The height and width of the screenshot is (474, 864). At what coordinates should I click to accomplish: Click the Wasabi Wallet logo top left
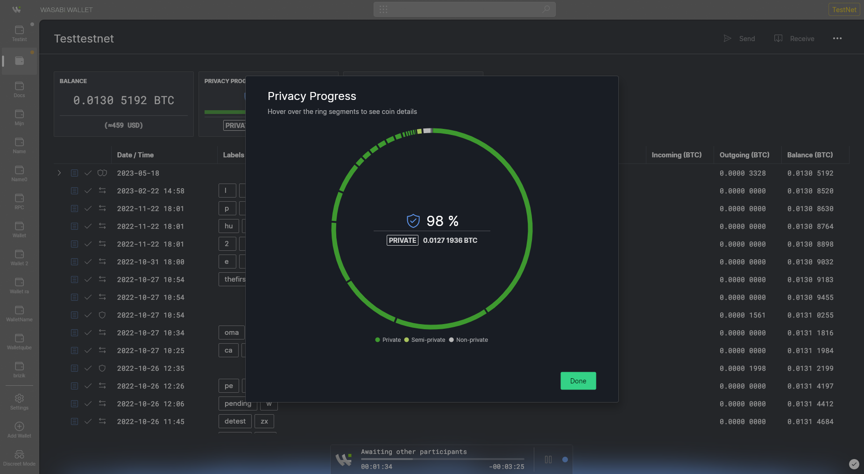[x=17, y=9]
